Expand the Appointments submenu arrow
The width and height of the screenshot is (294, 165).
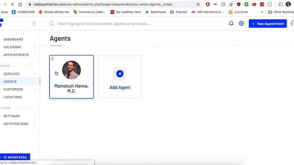pos(35,55)
